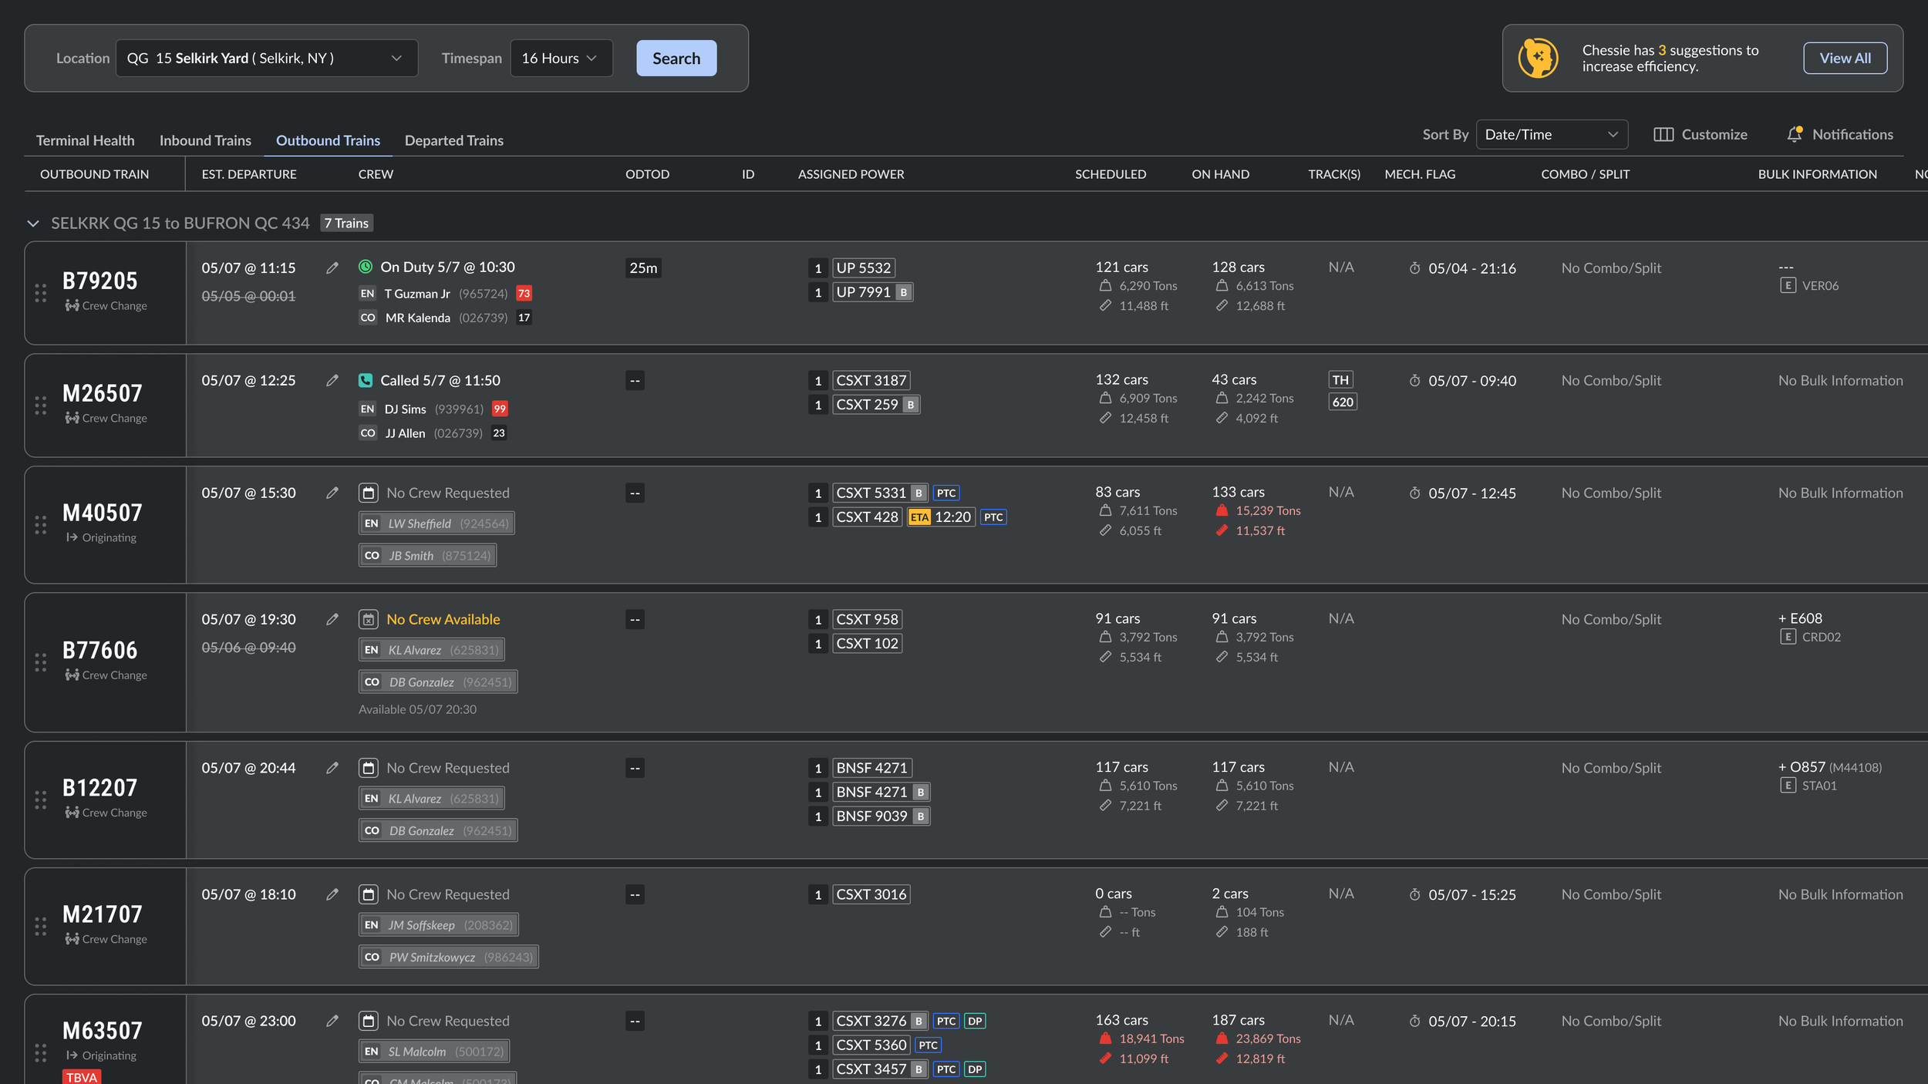
Task: Click the Customize columns icon
Action: click(x=1663, y=134)
